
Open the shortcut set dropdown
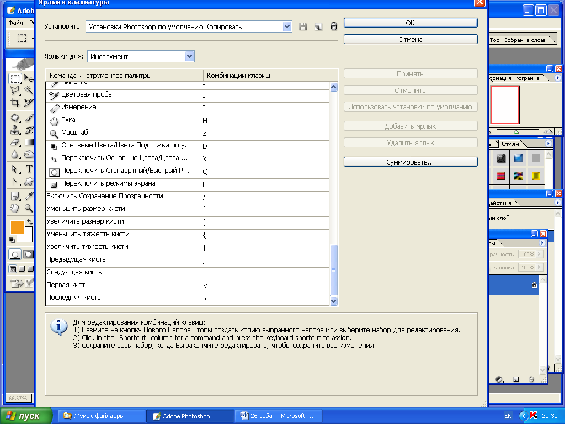click(287, 26)
